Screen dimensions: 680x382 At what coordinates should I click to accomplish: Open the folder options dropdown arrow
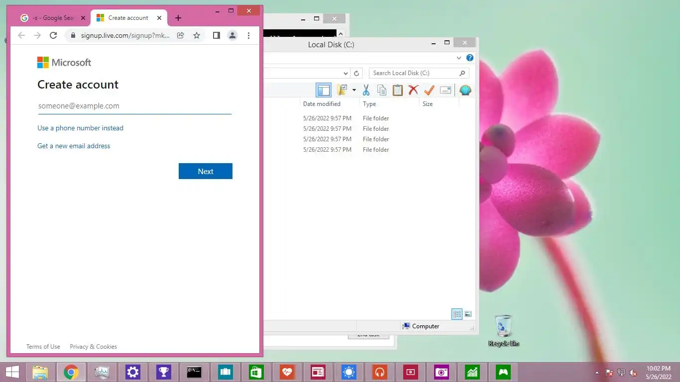354,90
